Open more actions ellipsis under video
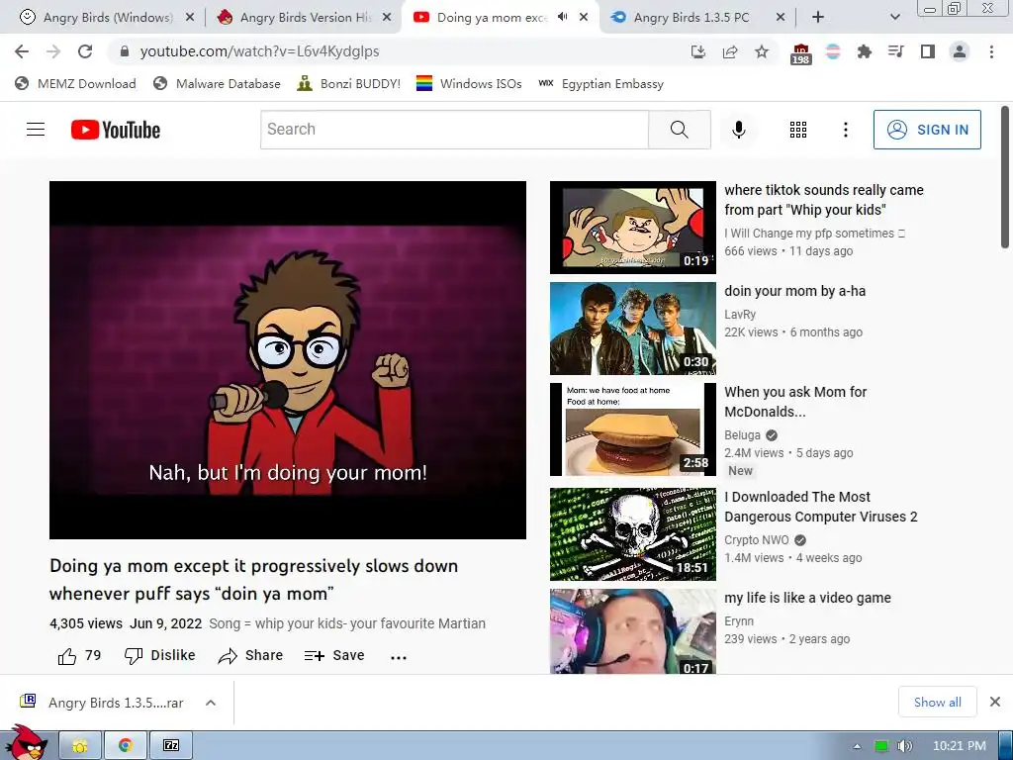 click(x=399, y=657)
